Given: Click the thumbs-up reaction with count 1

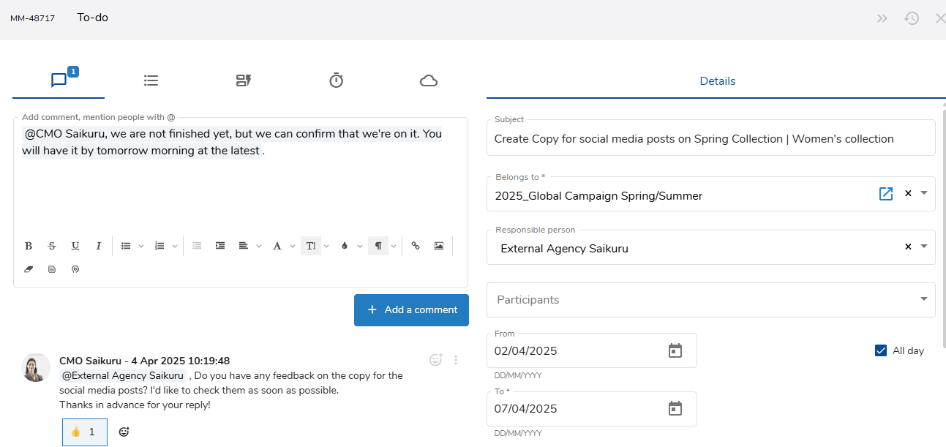Looking at the screenshot, I should point(85,432).
